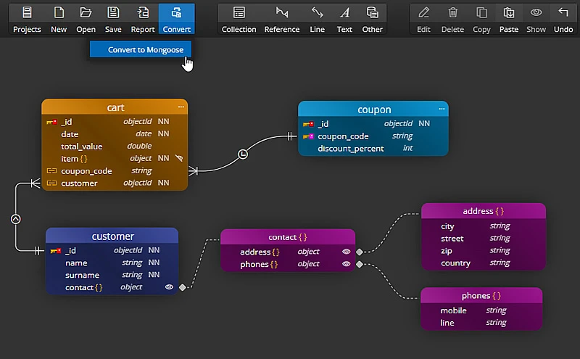Toggle hidden-eye icon on cart item row
580x359 pixels.
[x=179, y=158]
